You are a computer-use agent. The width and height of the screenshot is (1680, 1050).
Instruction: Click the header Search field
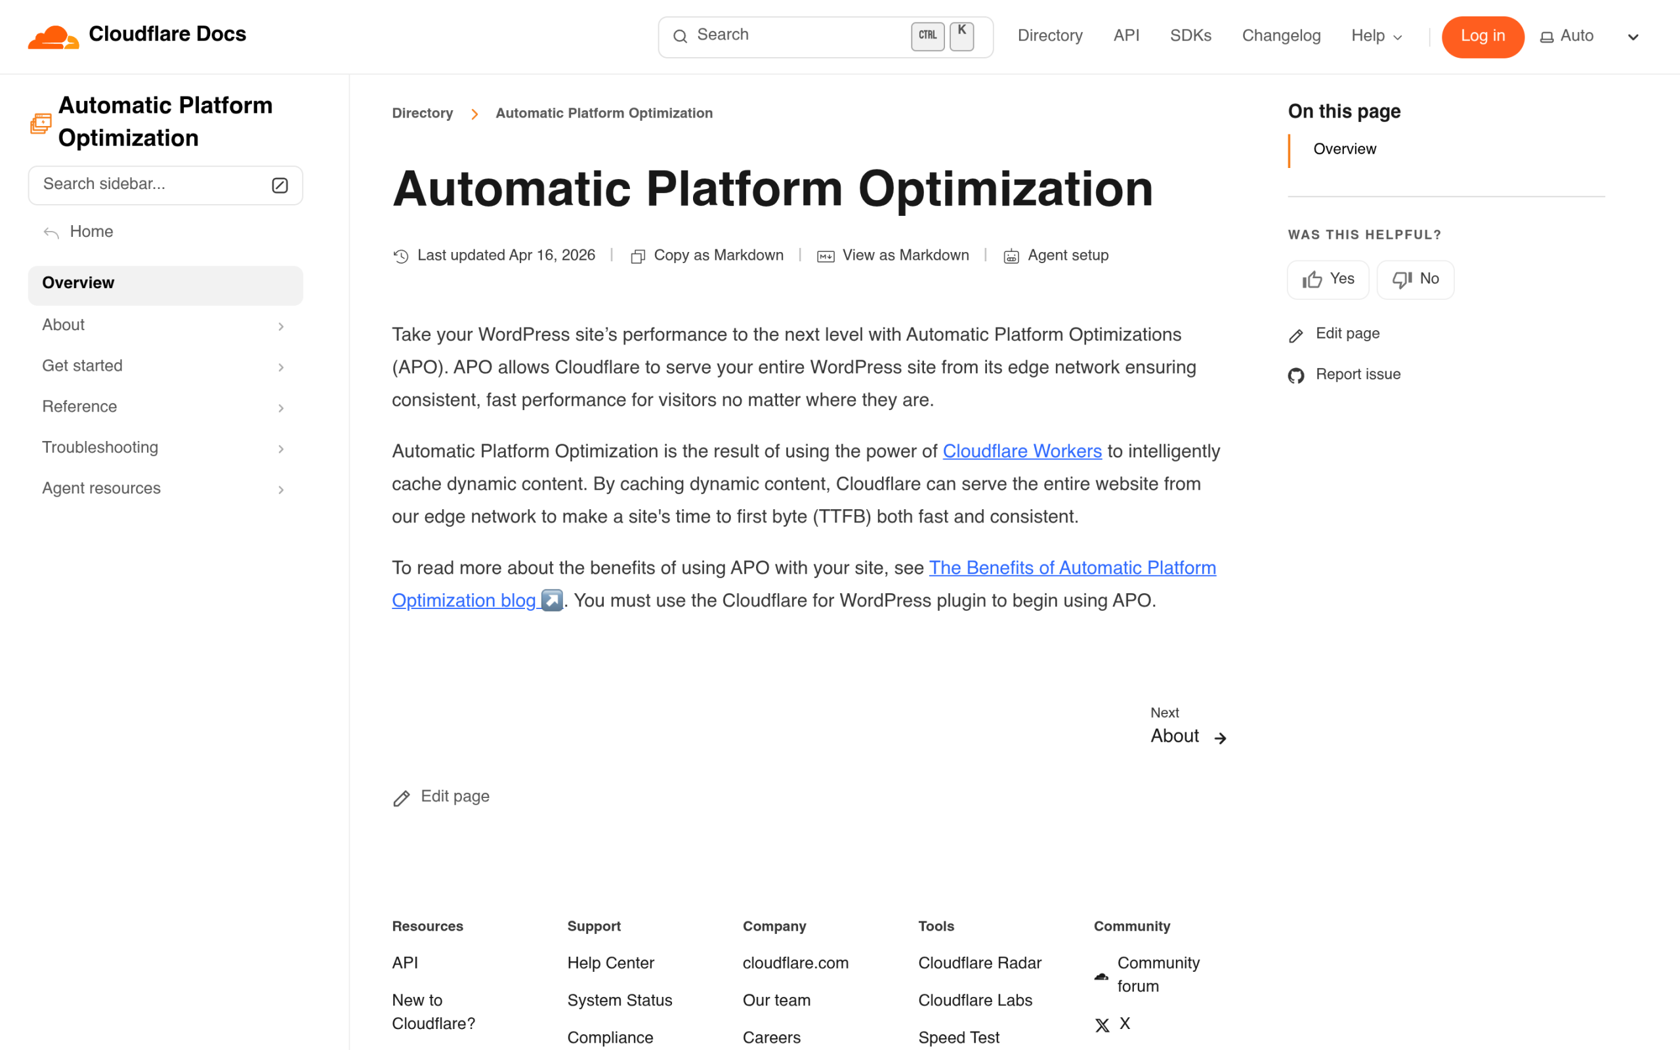click(826, 37)
